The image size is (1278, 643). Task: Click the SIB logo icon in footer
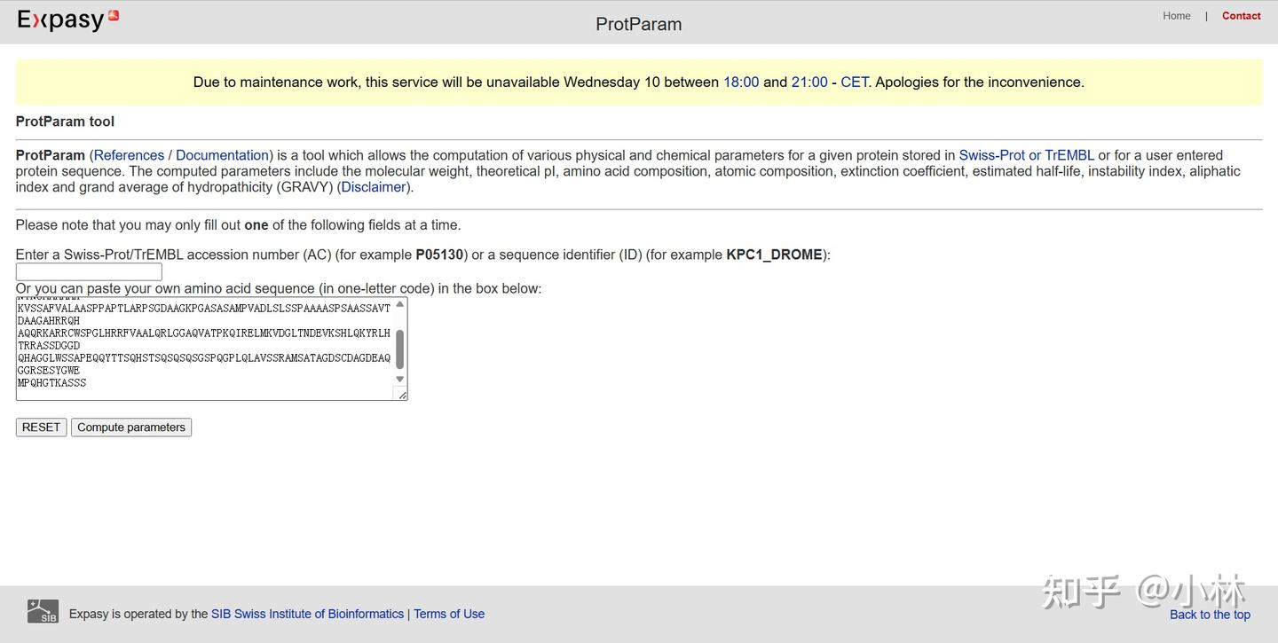(43, 611)
